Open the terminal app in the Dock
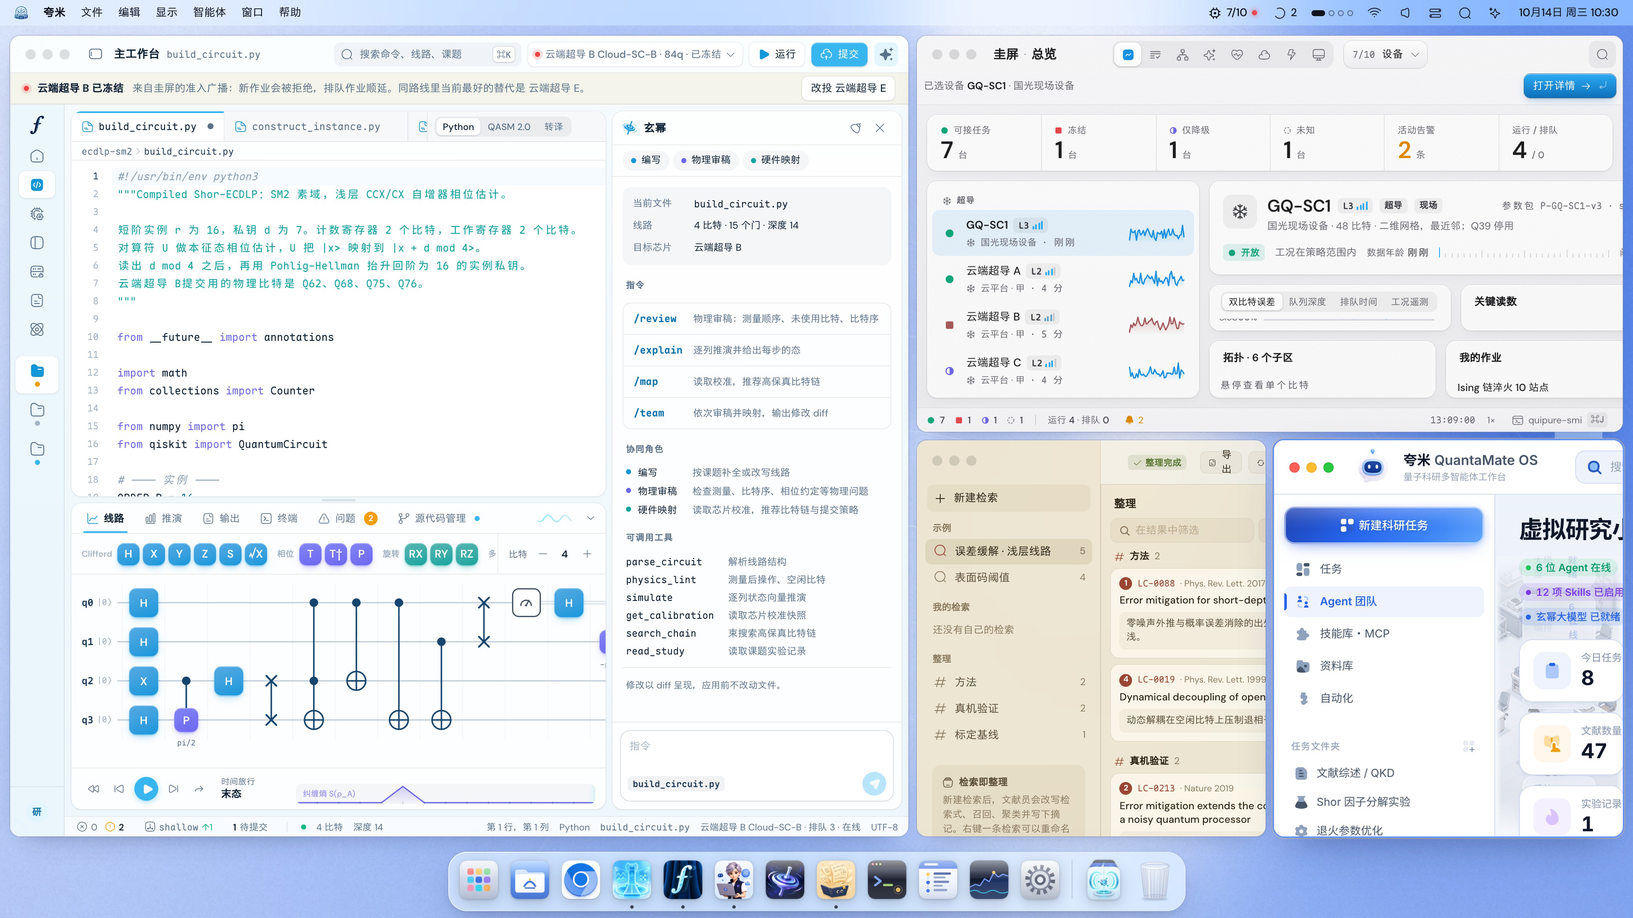The image size is (1633, 918). pyautogui.click(x=886, y=879)
